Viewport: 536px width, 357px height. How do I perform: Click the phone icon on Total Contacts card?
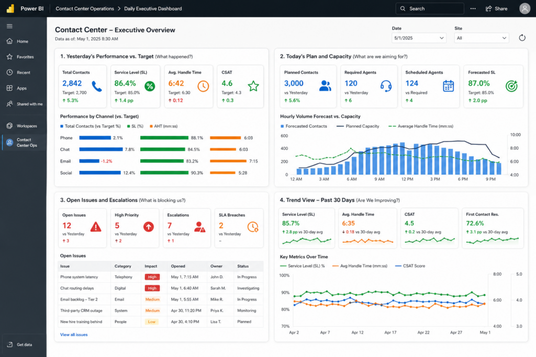pyautogui.click(x=97, y=86)
